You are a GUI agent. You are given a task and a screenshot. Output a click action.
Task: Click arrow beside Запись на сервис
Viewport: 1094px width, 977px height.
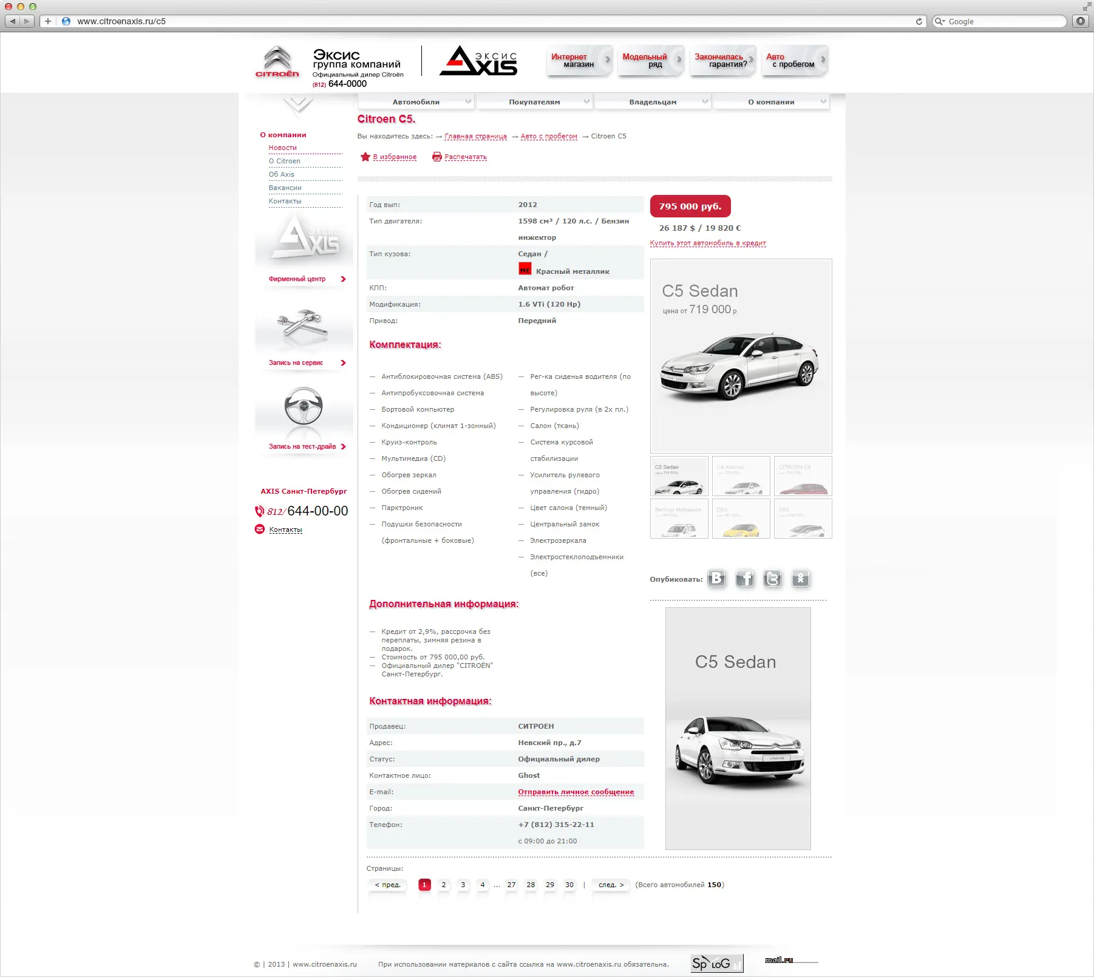click(343, 363)
